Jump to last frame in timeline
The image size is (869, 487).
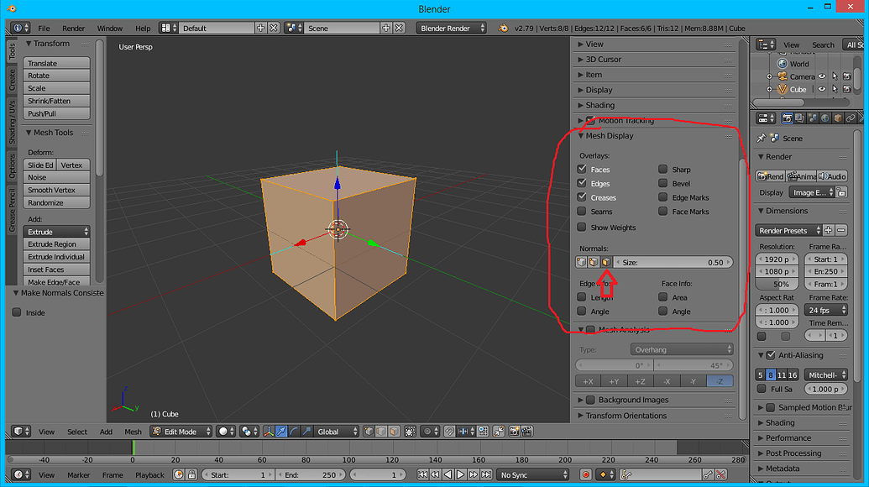[x=486, y=474]
